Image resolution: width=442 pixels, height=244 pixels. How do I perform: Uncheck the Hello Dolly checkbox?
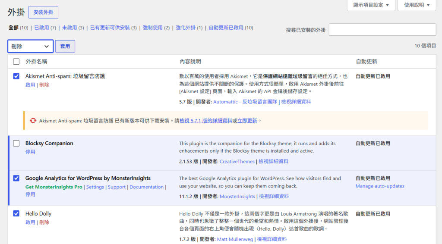[x=16, y=213]
